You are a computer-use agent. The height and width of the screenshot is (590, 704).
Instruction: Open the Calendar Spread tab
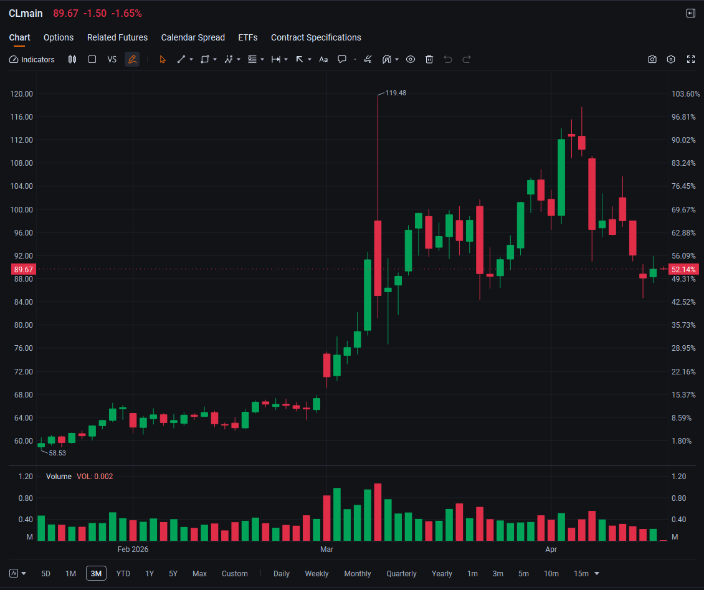193,38
